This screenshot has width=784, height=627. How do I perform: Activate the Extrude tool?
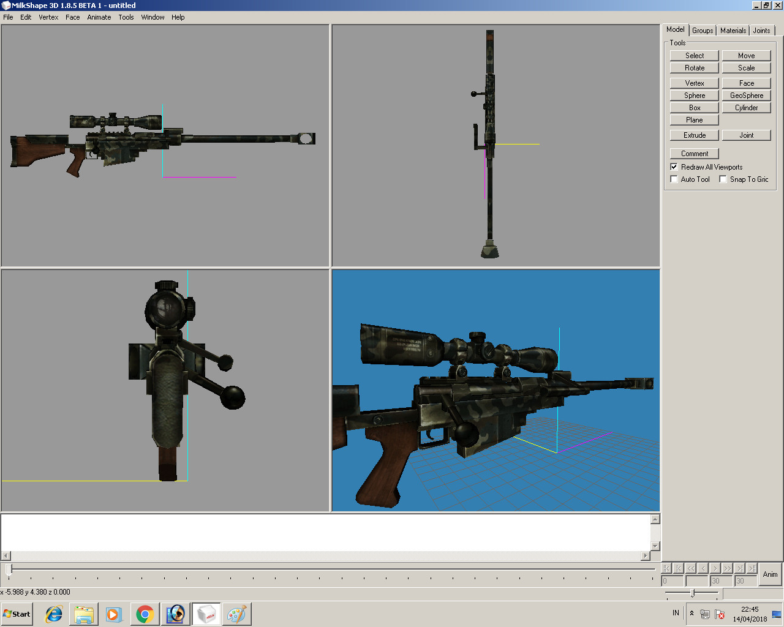point(694,135)
